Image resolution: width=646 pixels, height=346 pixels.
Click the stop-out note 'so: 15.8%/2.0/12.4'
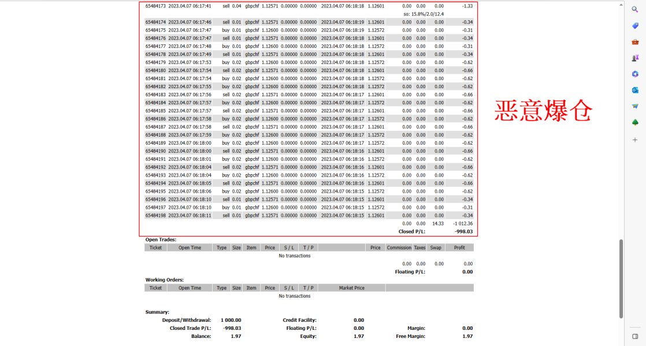click(423, 14)
